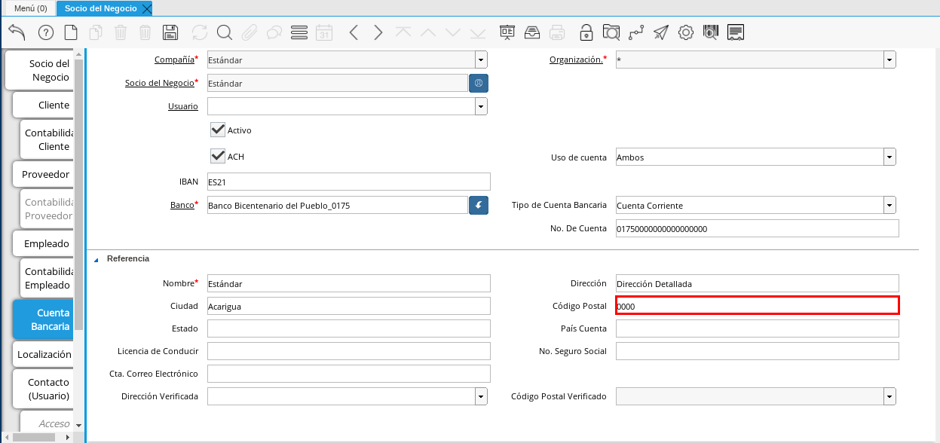Viewport: 940px width, 443px height.
Task: Toggle grid view with the stacked lines icon
Action: click(299, 32)
